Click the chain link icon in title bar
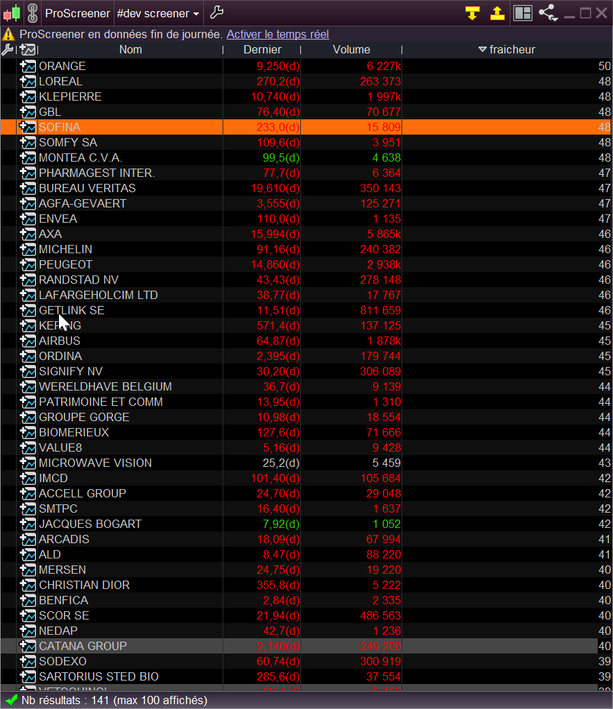The image size is (613, 709). pos(33,13)
